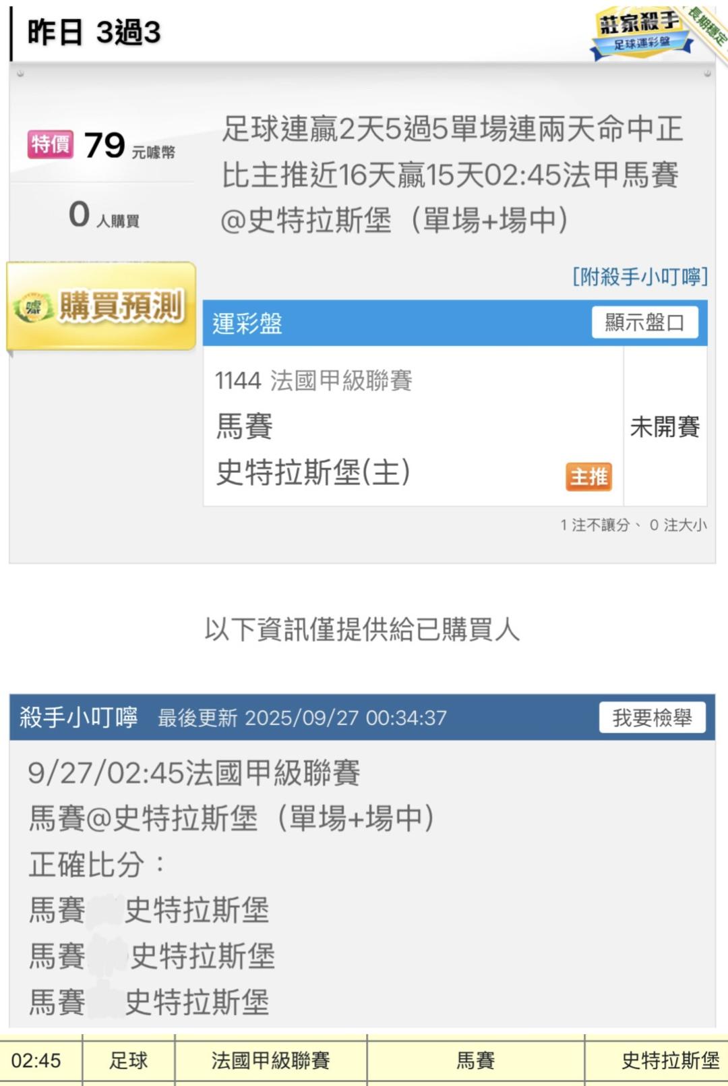
Task: Select 史特拉斯堡(主) team in match card
Action: 313,472
